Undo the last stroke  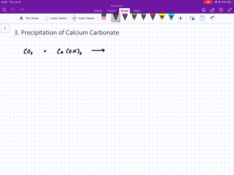[x=13, y=10]
